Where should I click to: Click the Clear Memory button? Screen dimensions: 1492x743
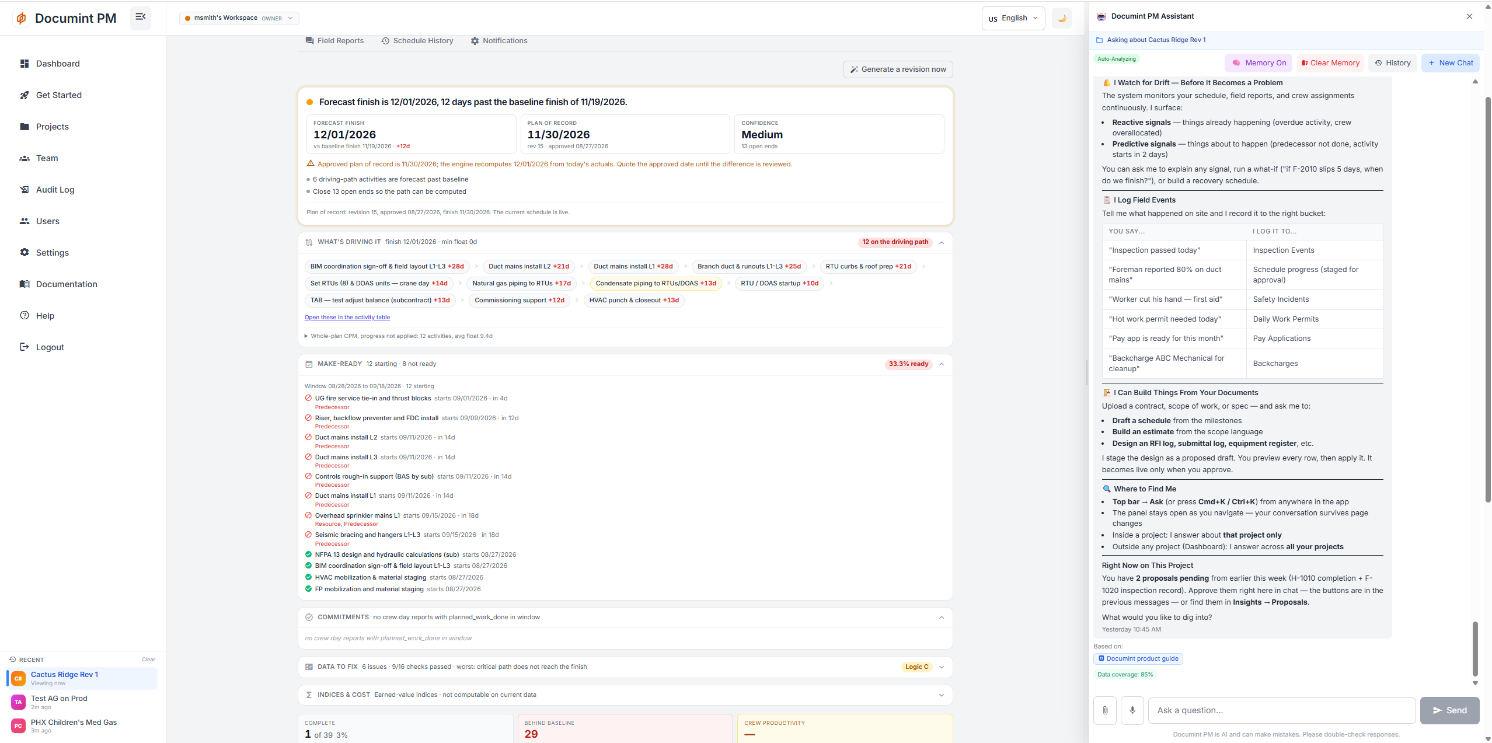coord(1330,63)
